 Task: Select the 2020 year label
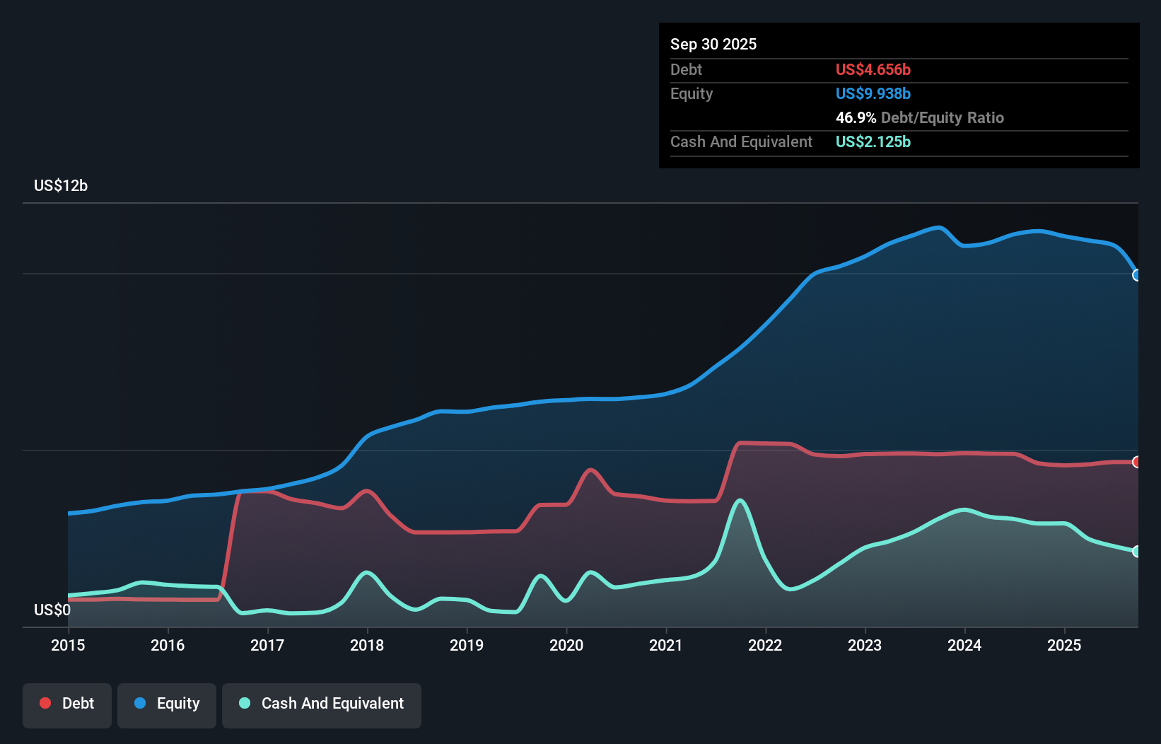coord(566,646)
